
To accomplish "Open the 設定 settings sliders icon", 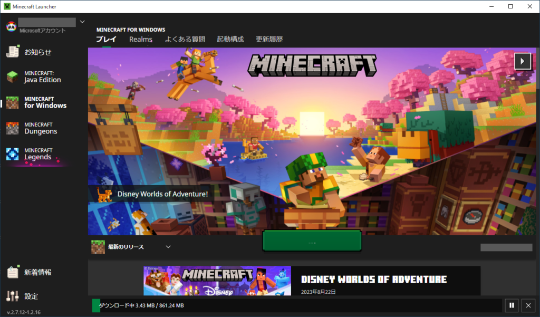I will point(13,296).
